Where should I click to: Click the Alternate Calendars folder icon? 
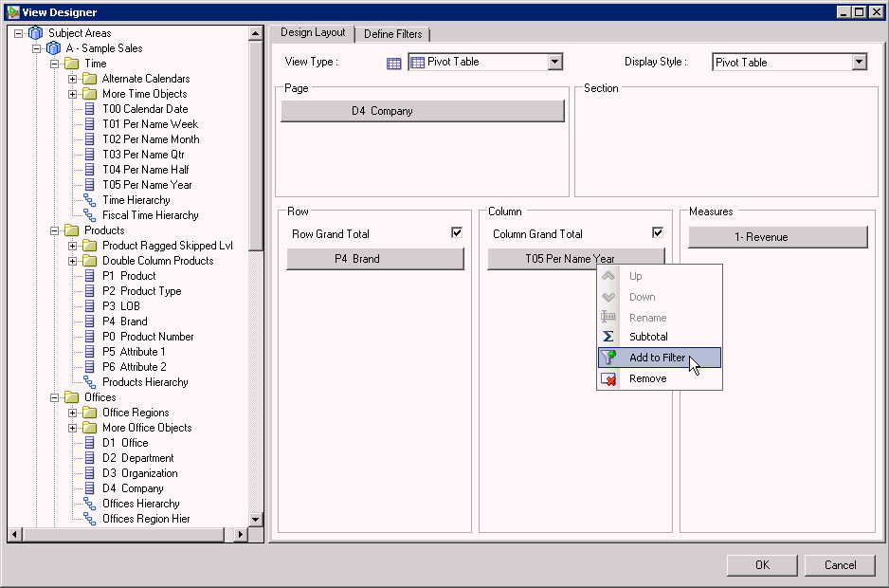tap(90, 79)
